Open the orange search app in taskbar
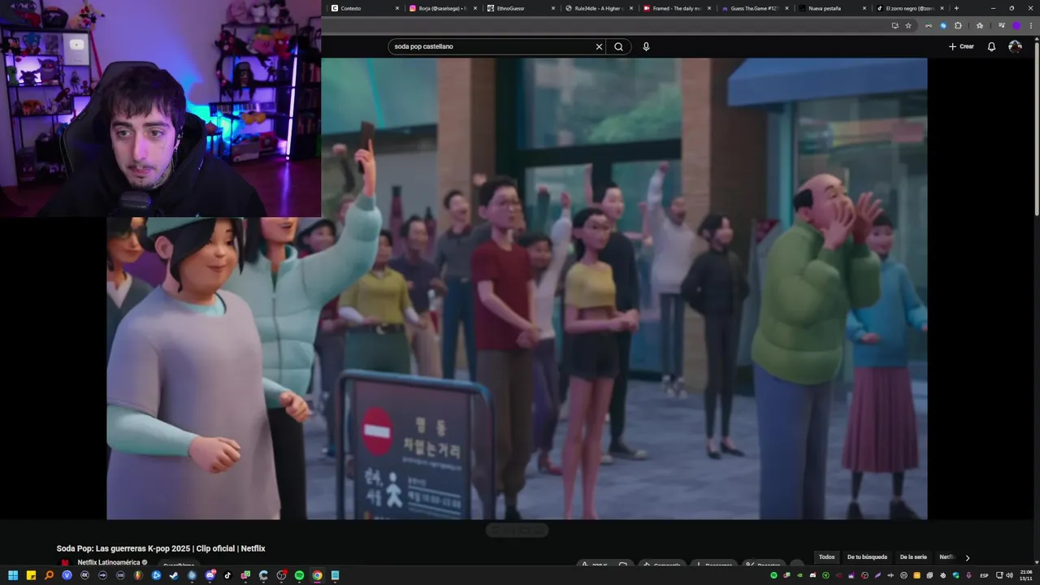 click(x=49, y=575)
